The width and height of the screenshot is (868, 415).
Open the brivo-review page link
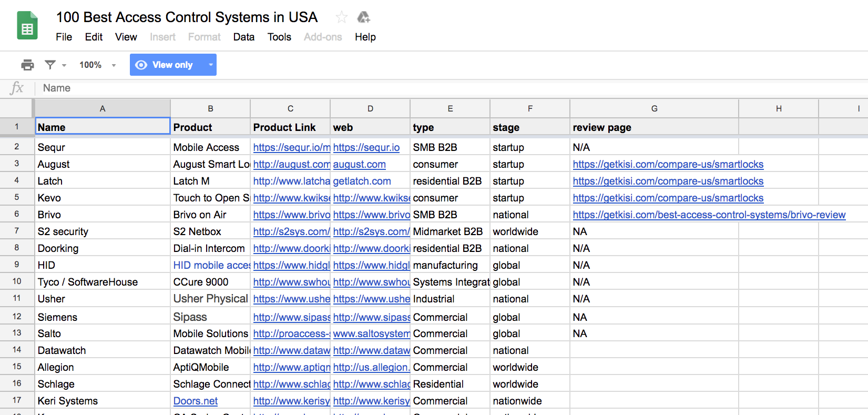[709, 215]
